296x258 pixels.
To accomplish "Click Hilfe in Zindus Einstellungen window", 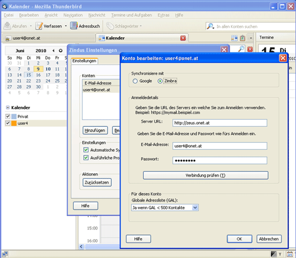I will [86, 206].
